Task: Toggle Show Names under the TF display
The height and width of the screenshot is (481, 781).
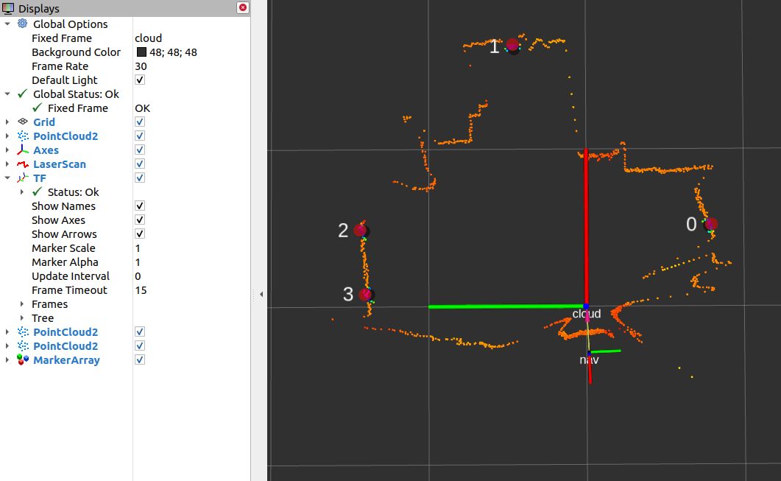Action: point(139,206)
